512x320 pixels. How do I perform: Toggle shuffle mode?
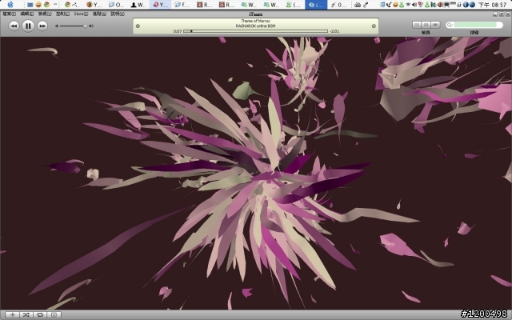tap(26, 314)
